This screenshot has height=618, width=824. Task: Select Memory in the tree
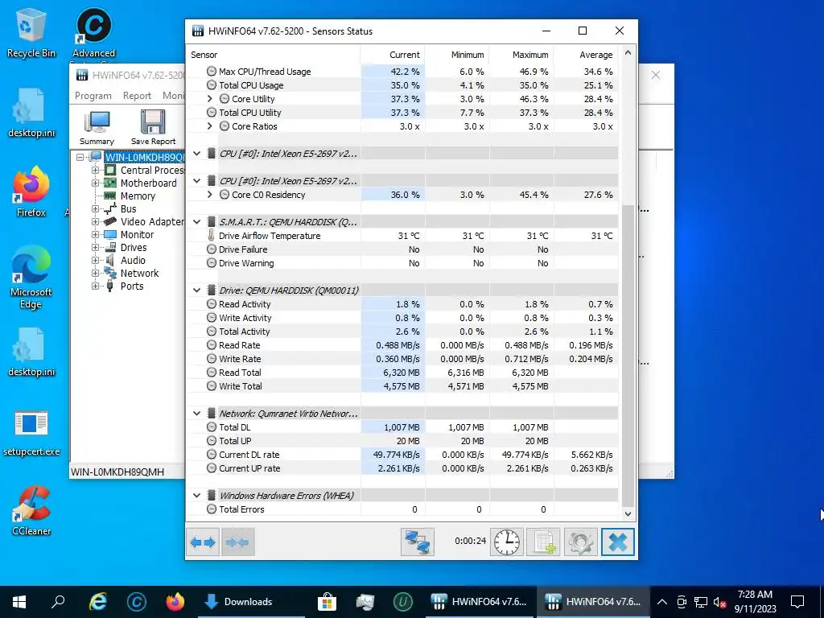(138, 196)
